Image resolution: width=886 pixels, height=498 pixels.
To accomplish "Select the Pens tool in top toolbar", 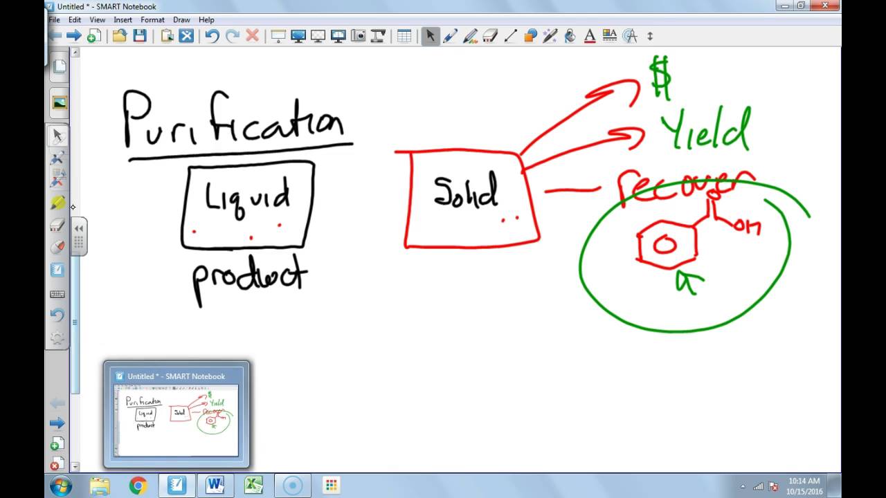I will pyautogui.click(x=451, y=36).
